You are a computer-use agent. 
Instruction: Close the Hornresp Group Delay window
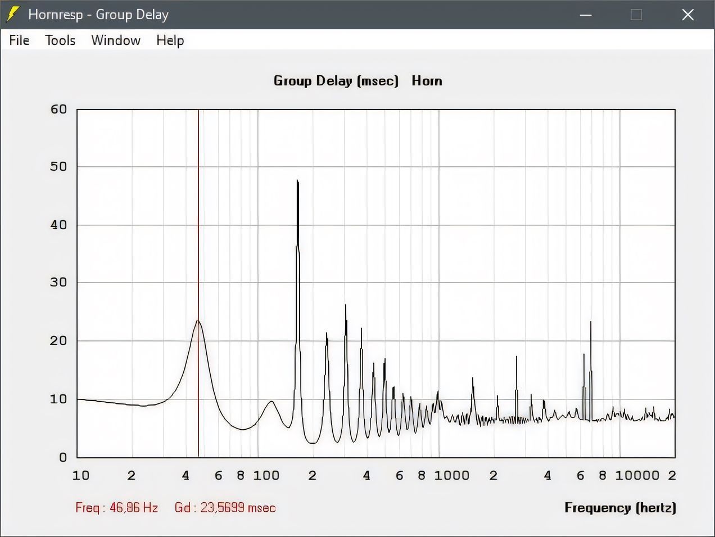point(687,15)
